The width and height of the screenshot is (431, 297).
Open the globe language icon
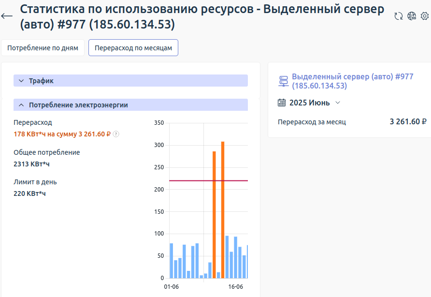point(412,16)
